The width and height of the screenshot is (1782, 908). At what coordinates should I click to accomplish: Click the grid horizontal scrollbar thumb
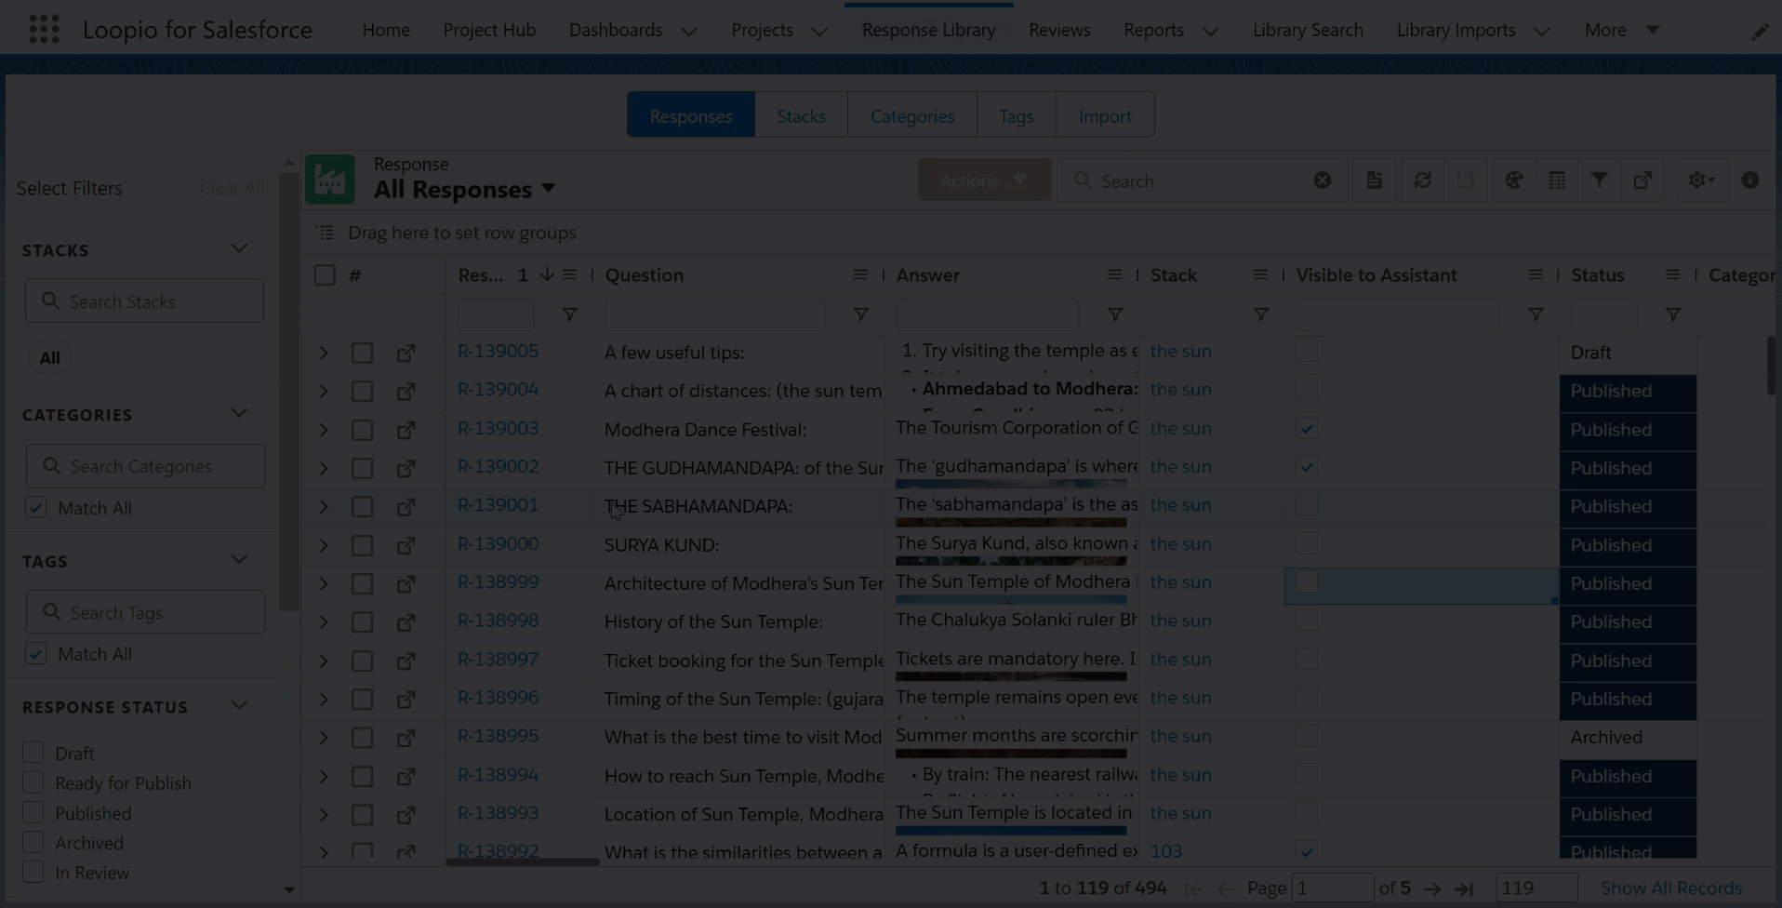point(522,862)
